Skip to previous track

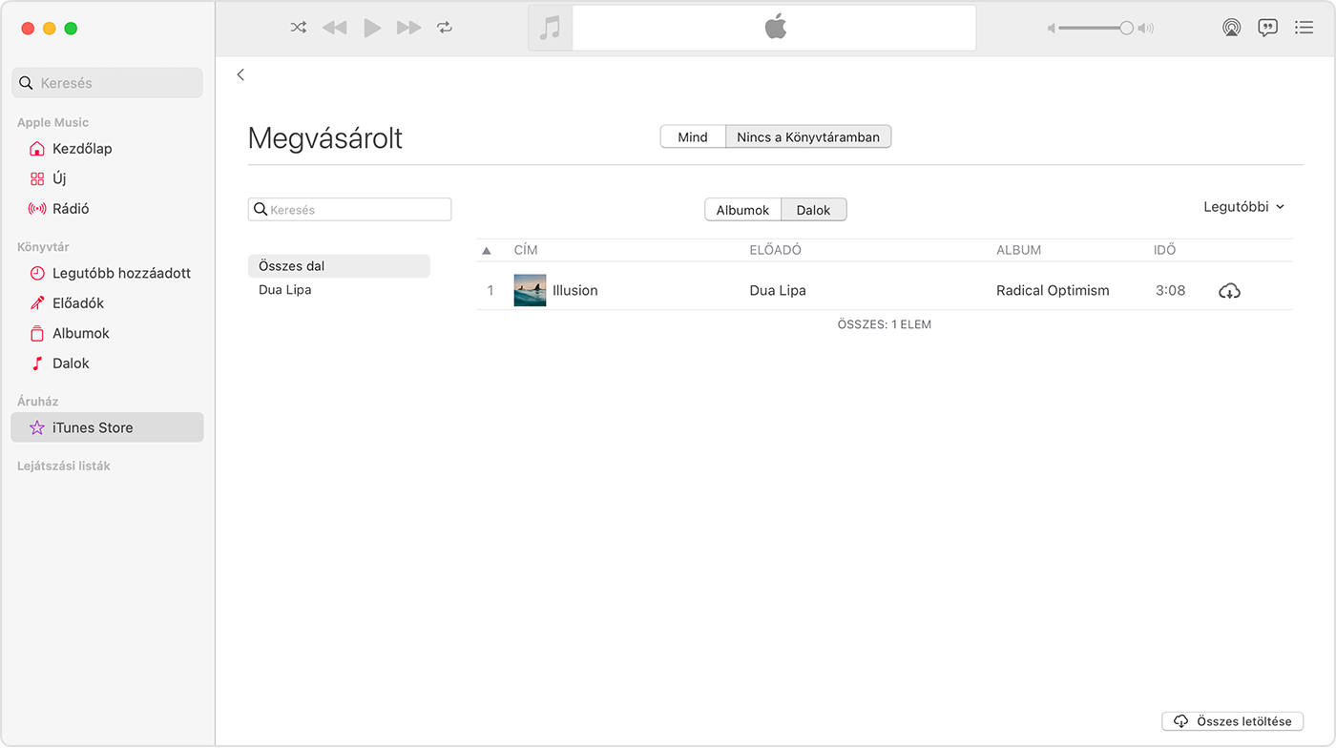pos(334,28)
